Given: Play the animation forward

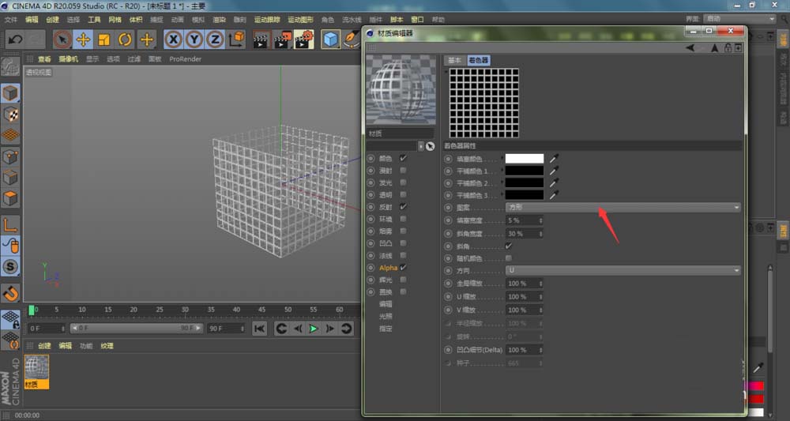Looking at the screenshot, I should [314, 329].
